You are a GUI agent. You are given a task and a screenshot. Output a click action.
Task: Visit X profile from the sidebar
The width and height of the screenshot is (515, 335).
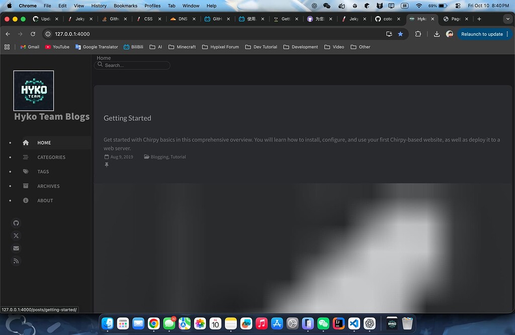(x=16, y=235)
